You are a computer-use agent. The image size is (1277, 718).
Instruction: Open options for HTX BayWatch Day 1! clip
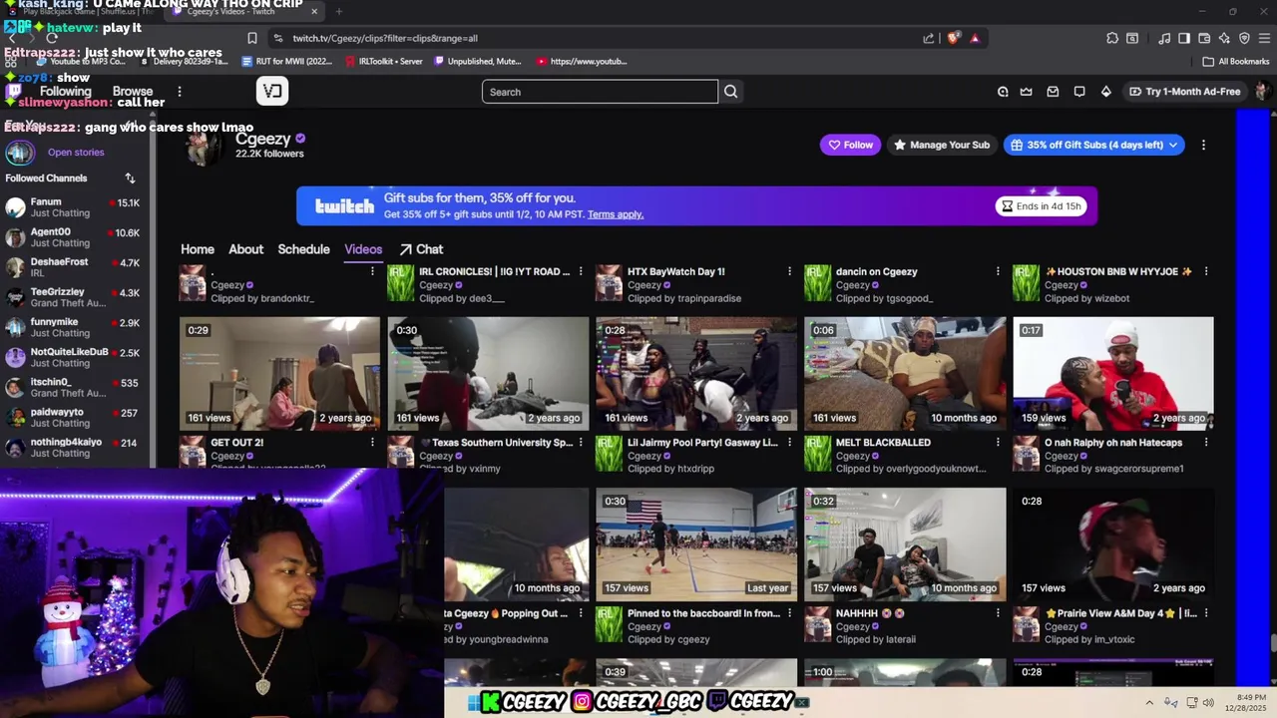[x=789, y=271]
